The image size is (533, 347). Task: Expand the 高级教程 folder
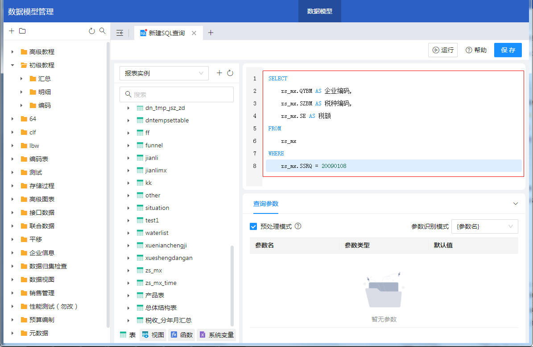(12, 52)
